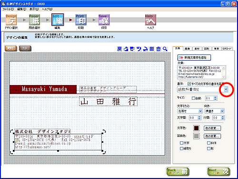Add a new text frame (新規文章枠を追加)

[194, 57]
